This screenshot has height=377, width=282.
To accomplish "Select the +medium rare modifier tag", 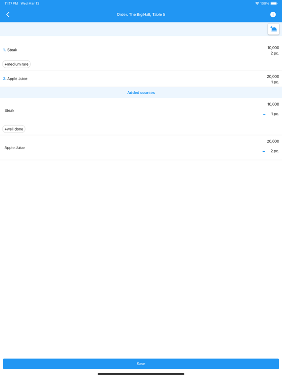I will pyautogui.click(x=17, y=64).
